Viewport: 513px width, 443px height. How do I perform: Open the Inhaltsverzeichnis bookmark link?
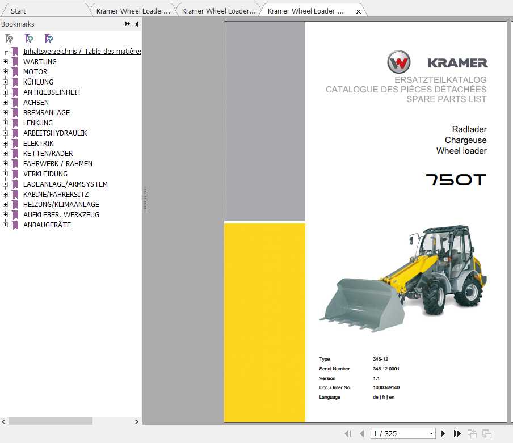pyautogui.click(x=82, y=51)
